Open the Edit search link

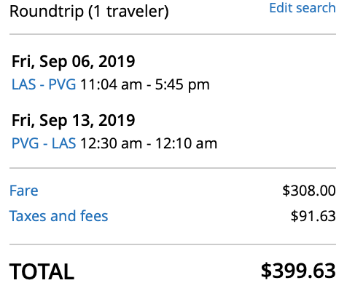point(303,8)
